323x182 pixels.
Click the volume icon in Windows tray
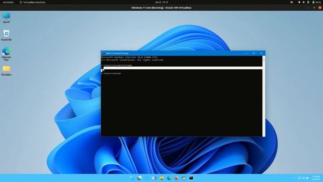pos(303,178)
